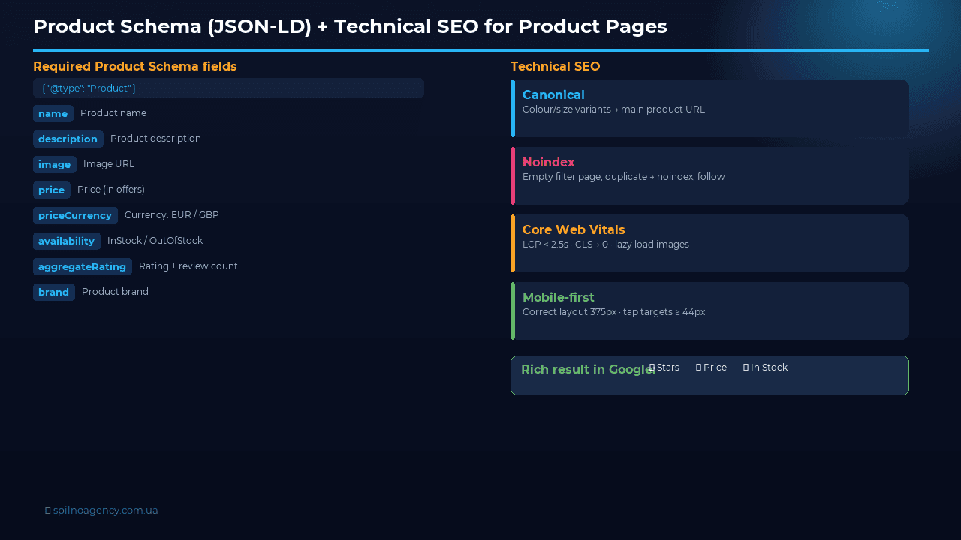The height and width of the screenshot is (540, 961).
Task: Click the "Technical SEO" section heading
Action: tap(555, 66)
